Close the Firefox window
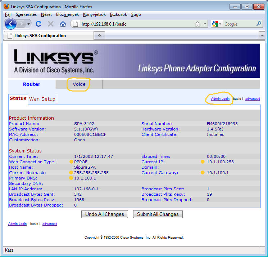This screenshot has width=268, height=257. pos(259,7)
